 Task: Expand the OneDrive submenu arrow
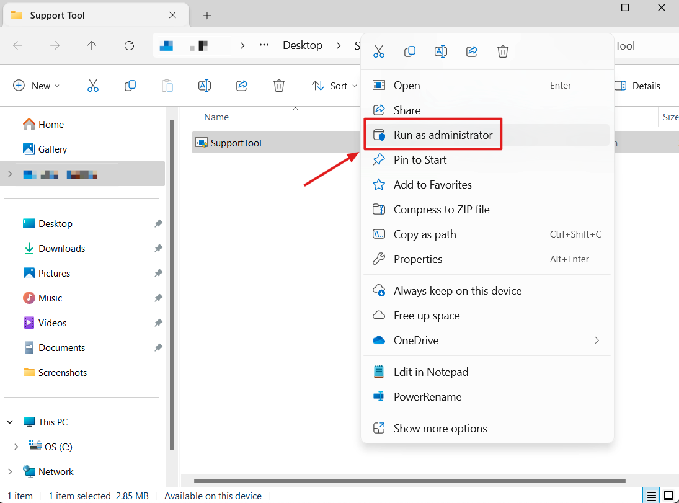tap(597, 340)
